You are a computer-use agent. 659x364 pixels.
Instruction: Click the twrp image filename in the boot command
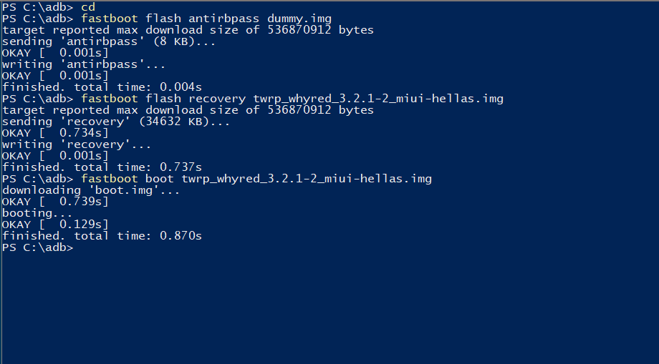[306, 178]
